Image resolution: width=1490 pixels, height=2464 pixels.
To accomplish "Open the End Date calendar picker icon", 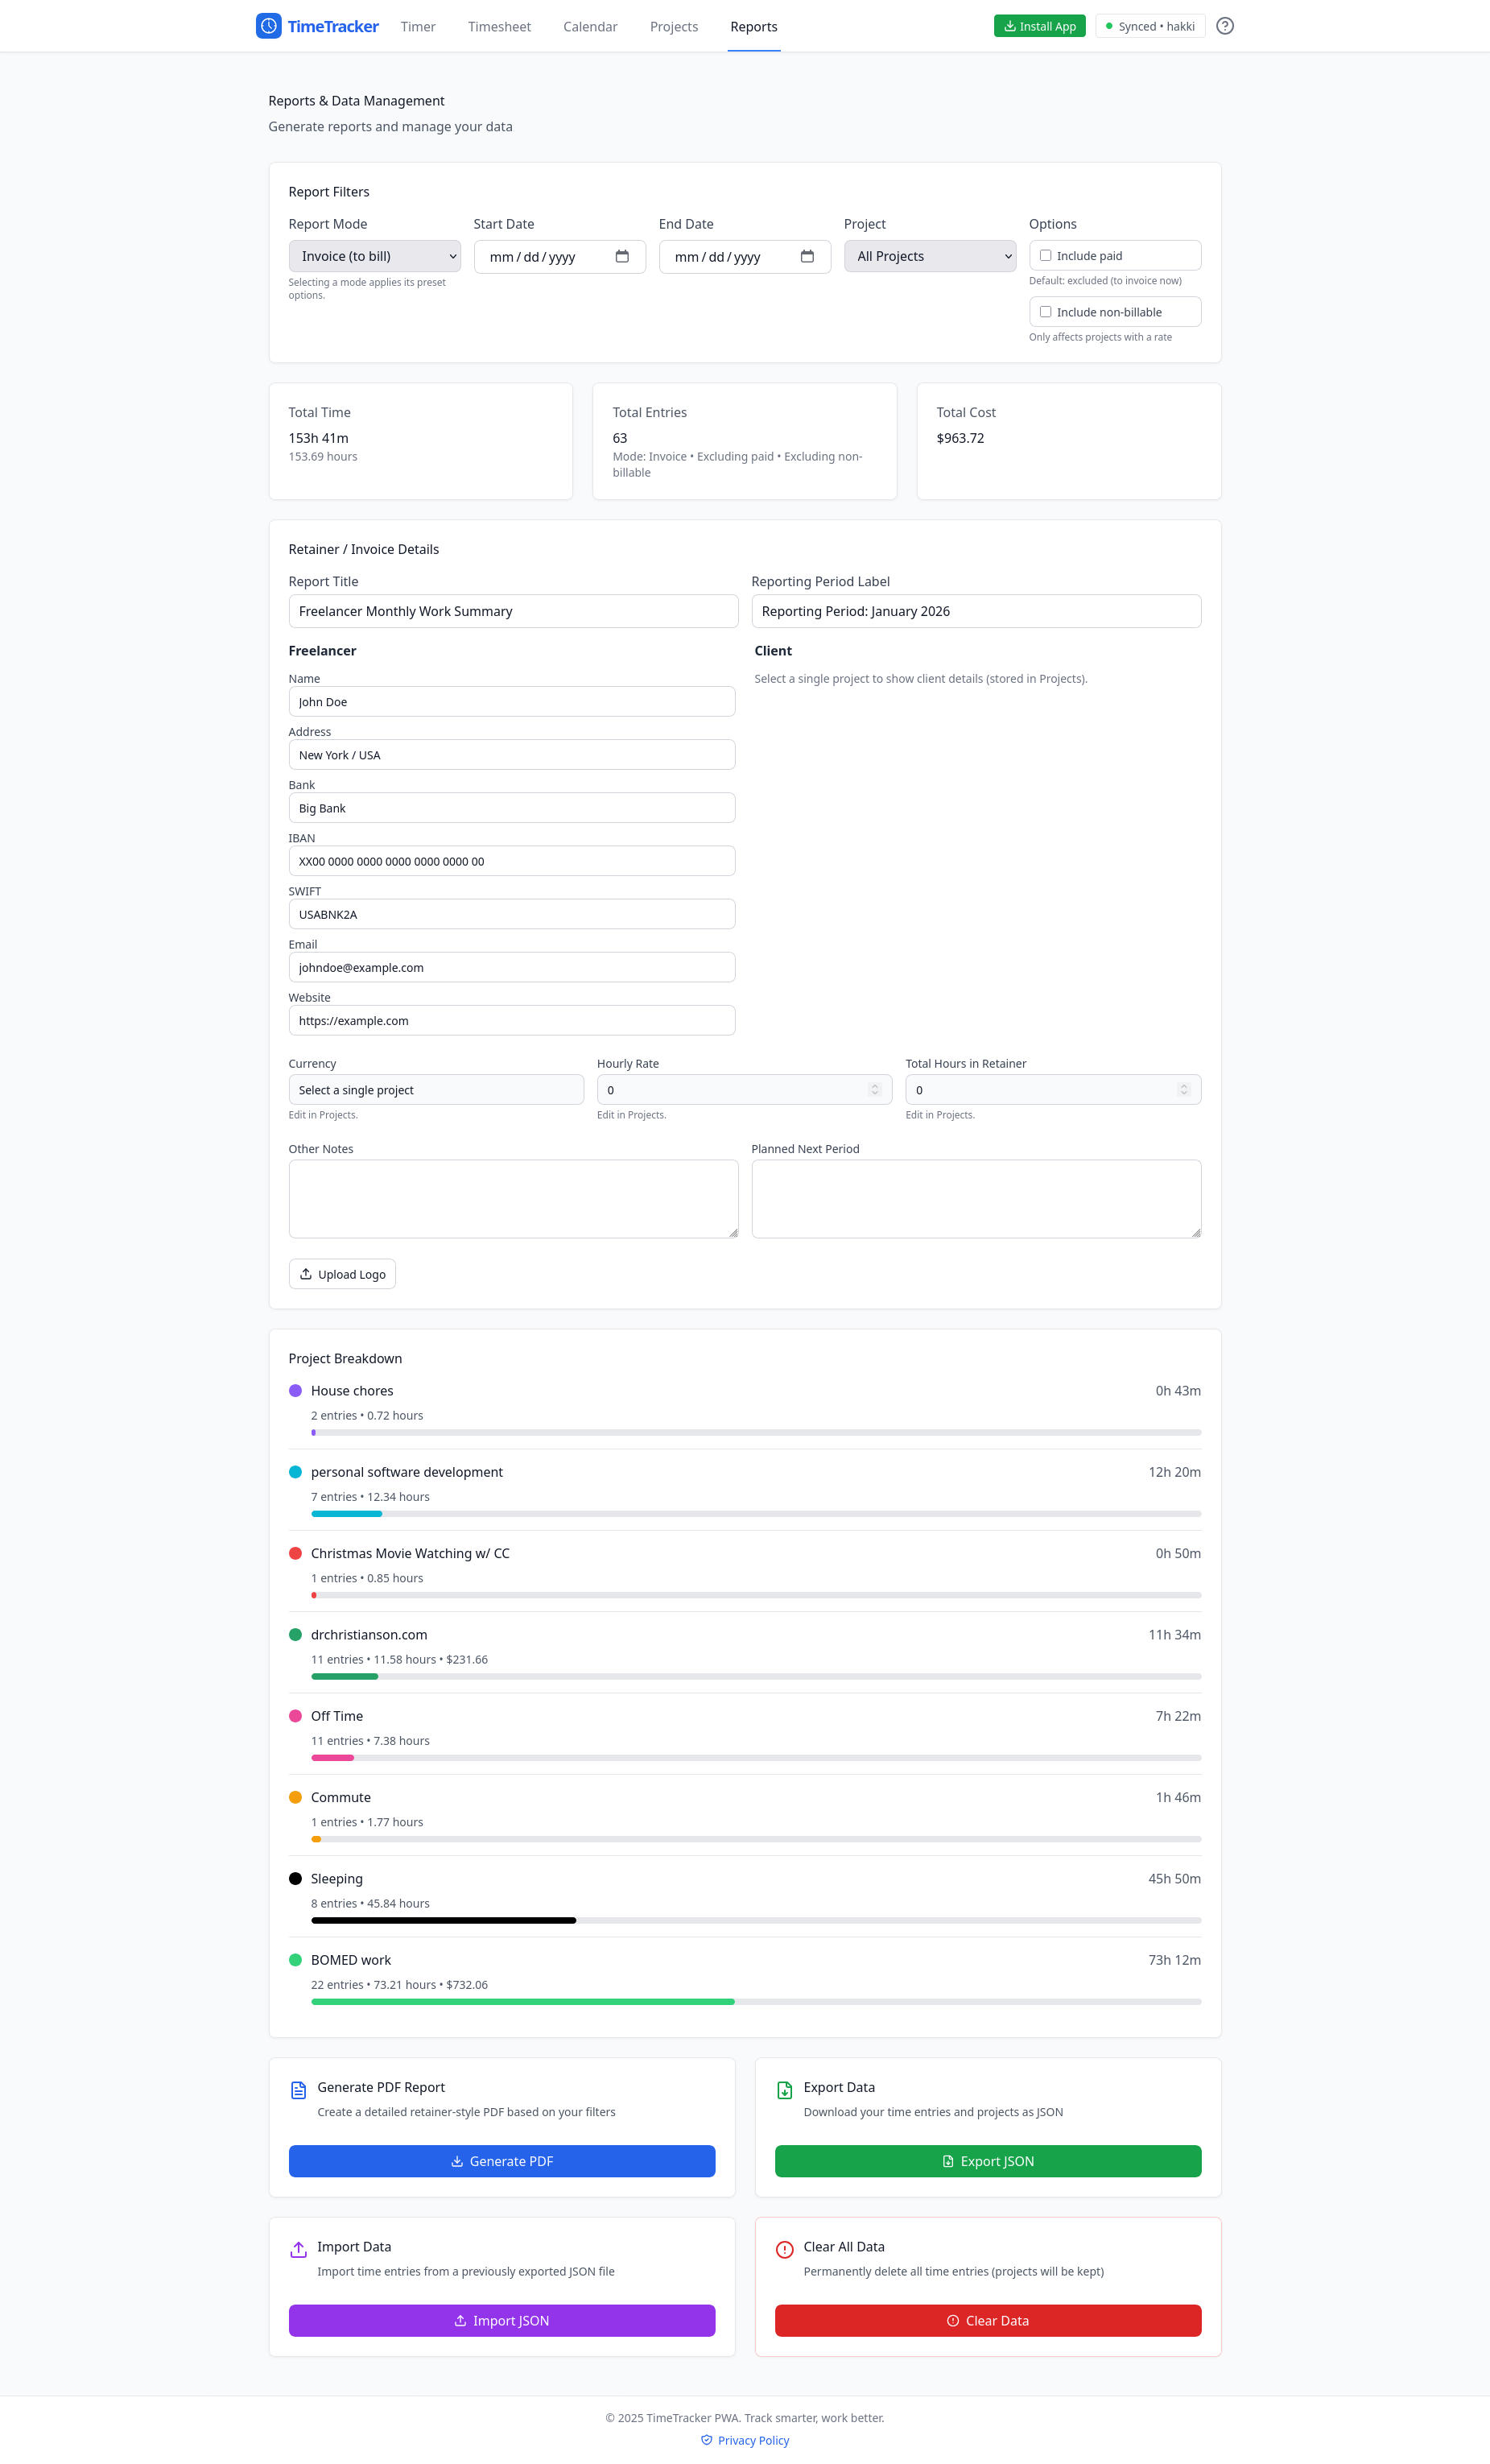I will [x=807, y=256].
